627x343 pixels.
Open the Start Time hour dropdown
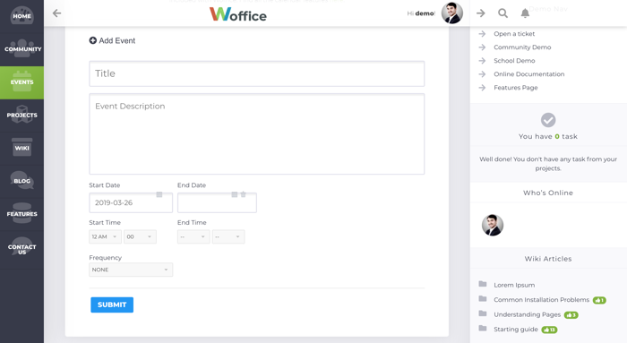(105, 236)
